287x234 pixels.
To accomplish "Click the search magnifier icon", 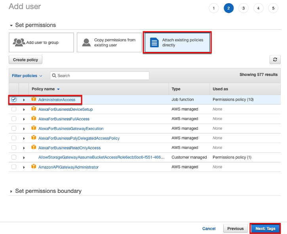I will coord(54,76).
